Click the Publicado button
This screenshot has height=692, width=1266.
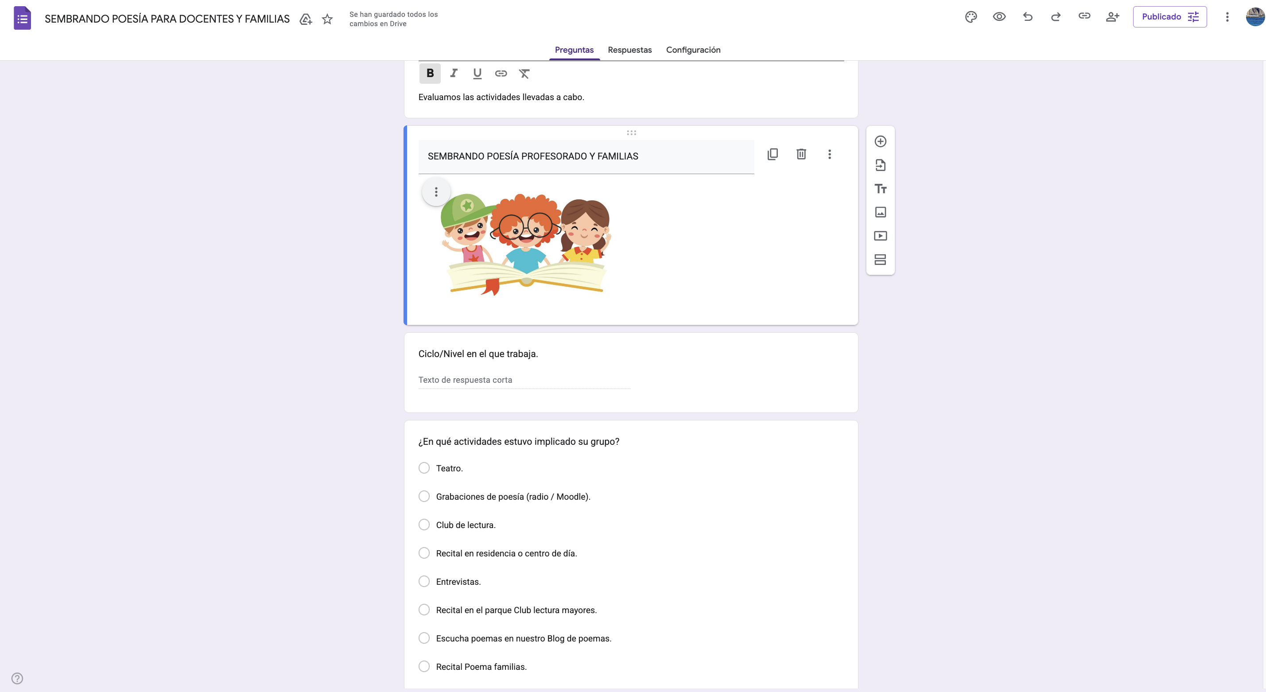(1170, 17)
